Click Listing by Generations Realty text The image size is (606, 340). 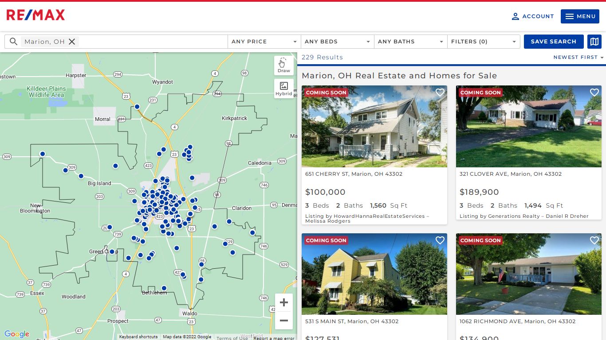pyautogui.click(x=524, y=216)
